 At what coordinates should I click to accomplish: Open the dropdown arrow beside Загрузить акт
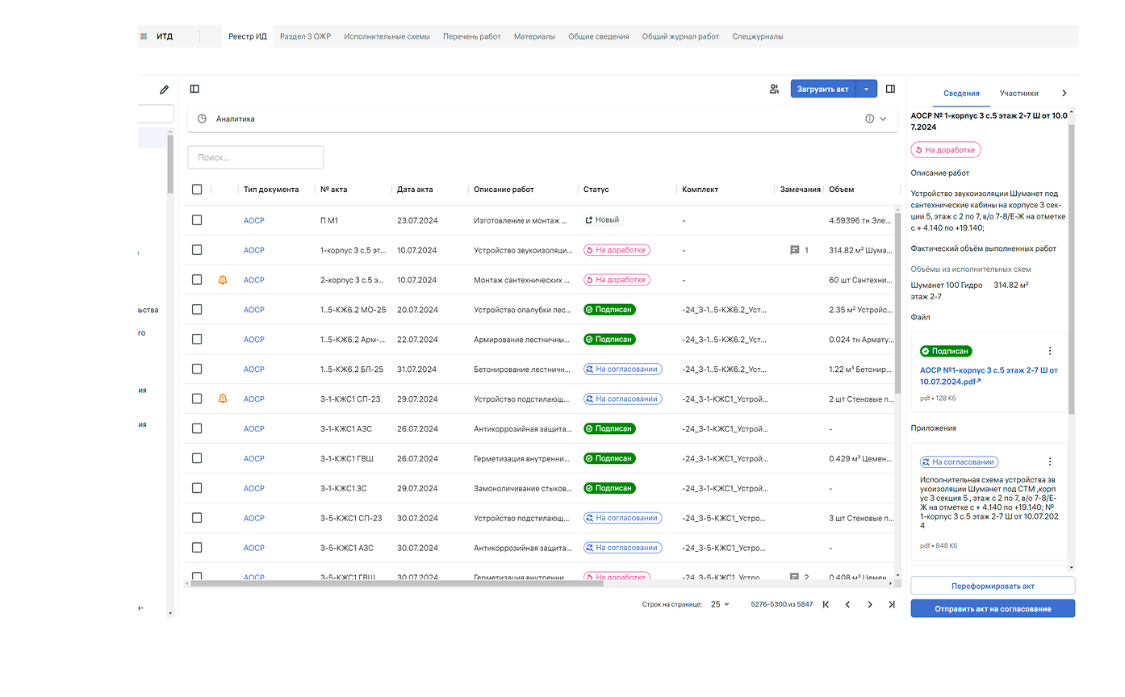coord(866,89)
